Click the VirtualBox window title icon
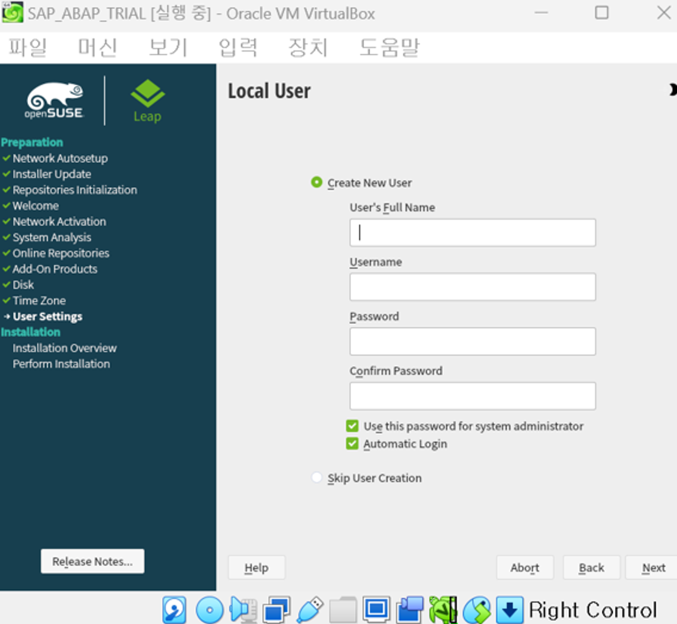Screen dimensions: 677x624 pyautogui.click(x=12, y=12)
